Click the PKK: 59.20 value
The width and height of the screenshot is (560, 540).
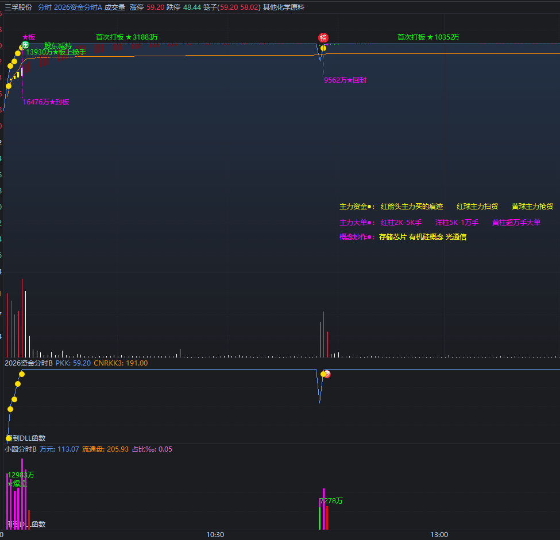pos(73,363)
